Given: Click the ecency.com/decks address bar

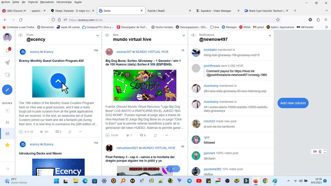Looking at the screenshot, I should [165, 20].
